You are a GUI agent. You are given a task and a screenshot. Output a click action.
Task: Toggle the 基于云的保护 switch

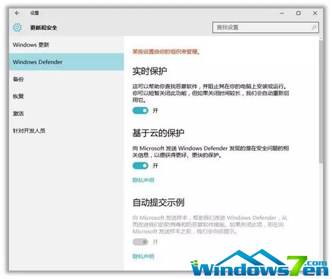pos(141,166)
